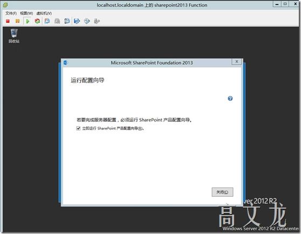The height and width of the screenshot is (234, 301).
Task: Click the 运行配置向导 heading text
Action: (87, 80)
